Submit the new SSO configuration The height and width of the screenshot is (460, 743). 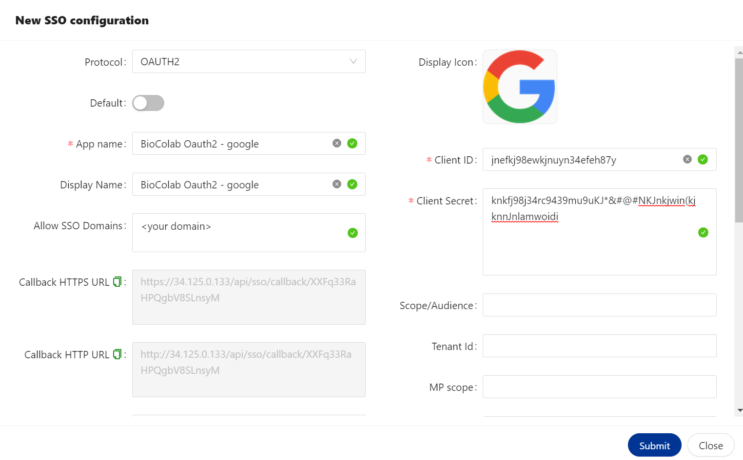pyautogui.click(x=654, y=445)
